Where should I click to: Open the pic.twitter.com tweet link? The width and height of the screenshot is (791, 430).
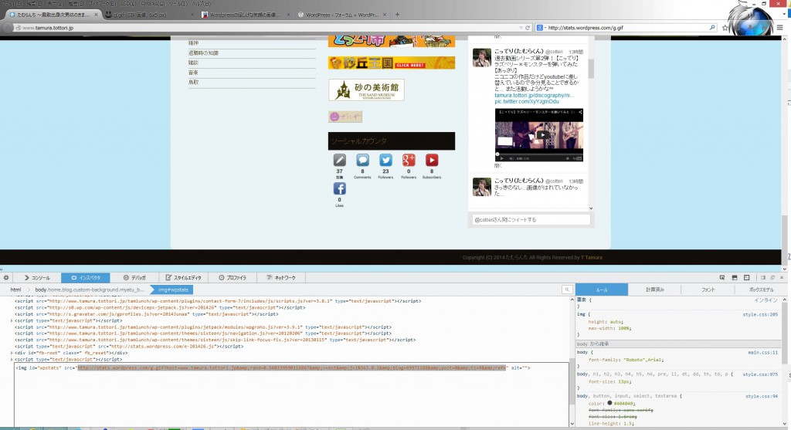point(527,101)
